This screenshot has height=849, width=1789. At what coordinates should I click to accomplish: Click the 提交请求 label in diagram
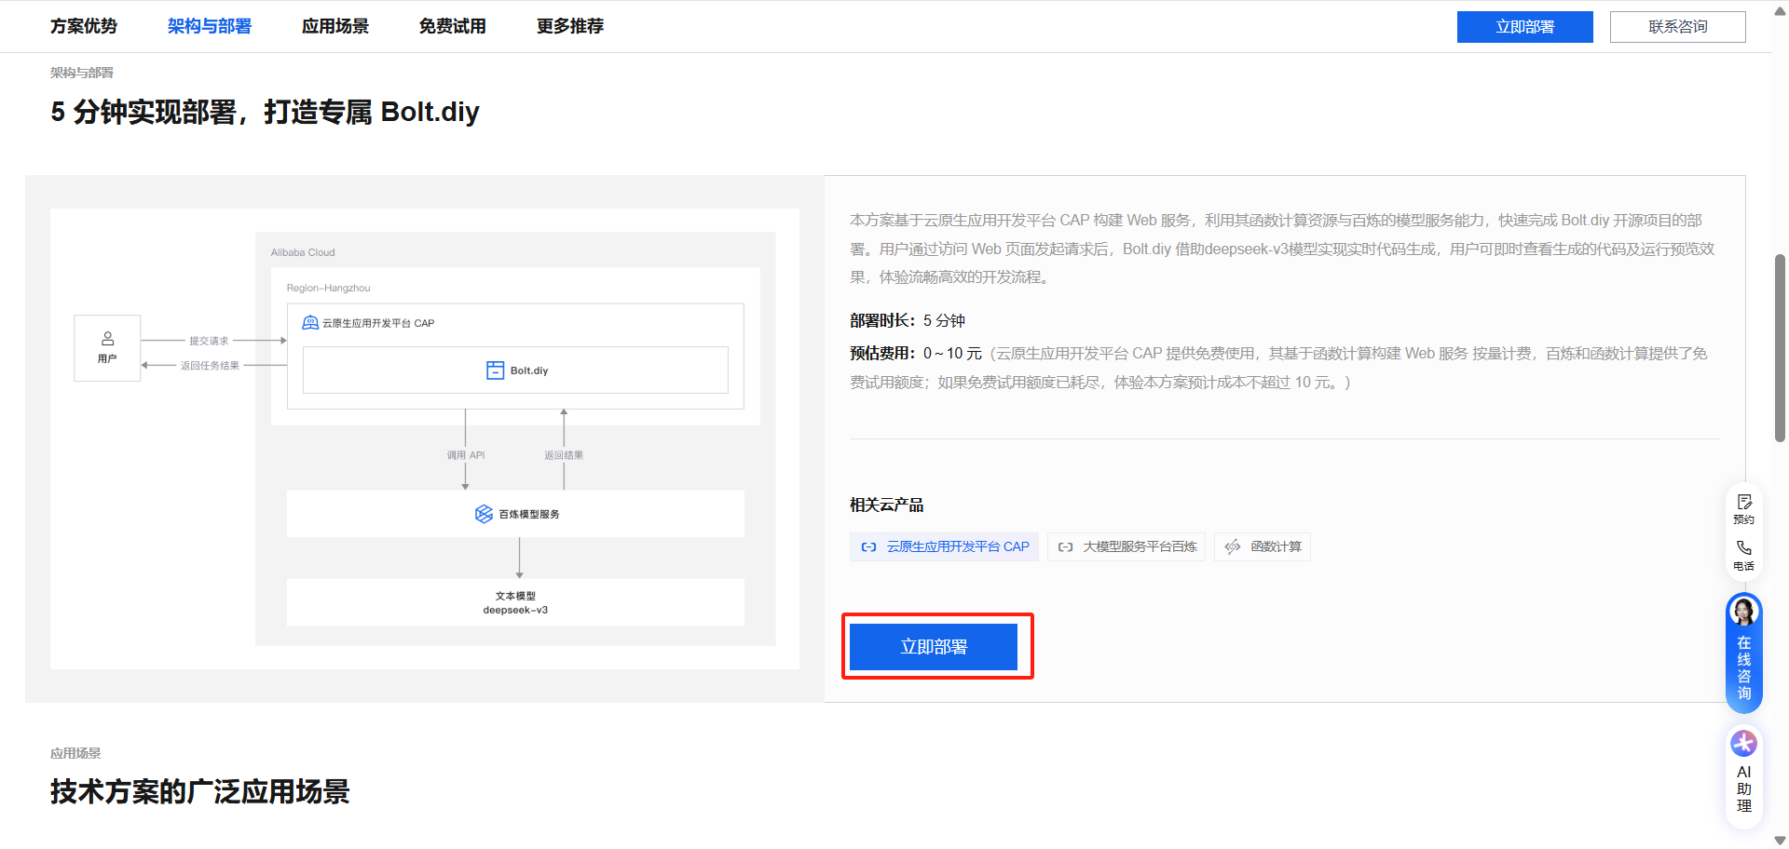pyautogui.click(x=209, y=341)
